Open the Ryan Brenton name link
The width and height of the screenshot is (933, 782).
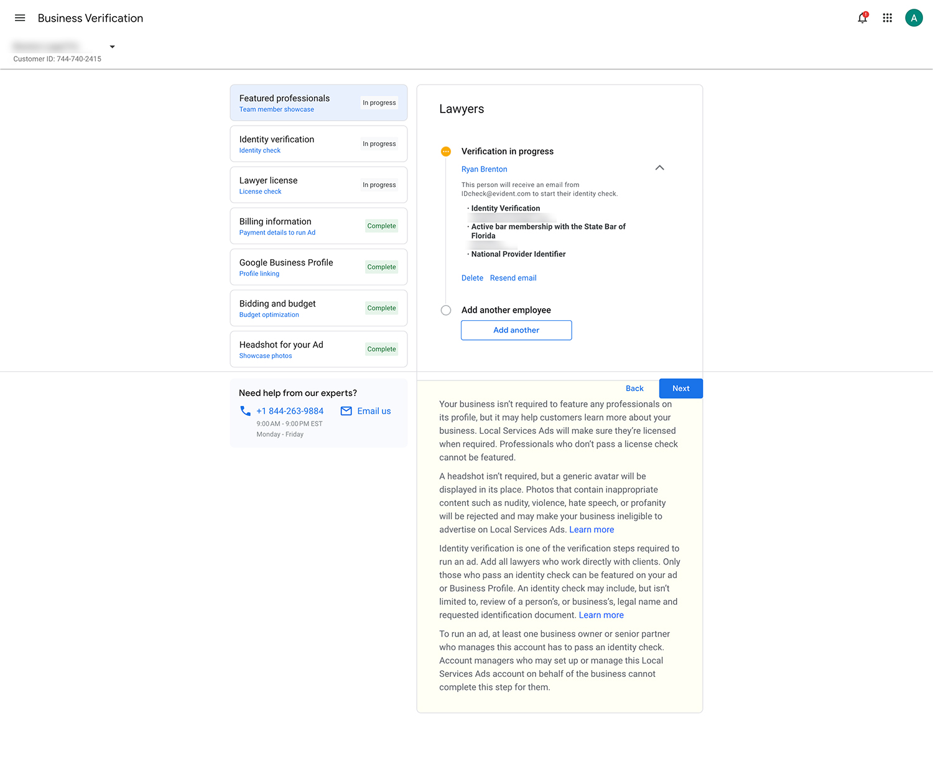(x=484, y=169)
